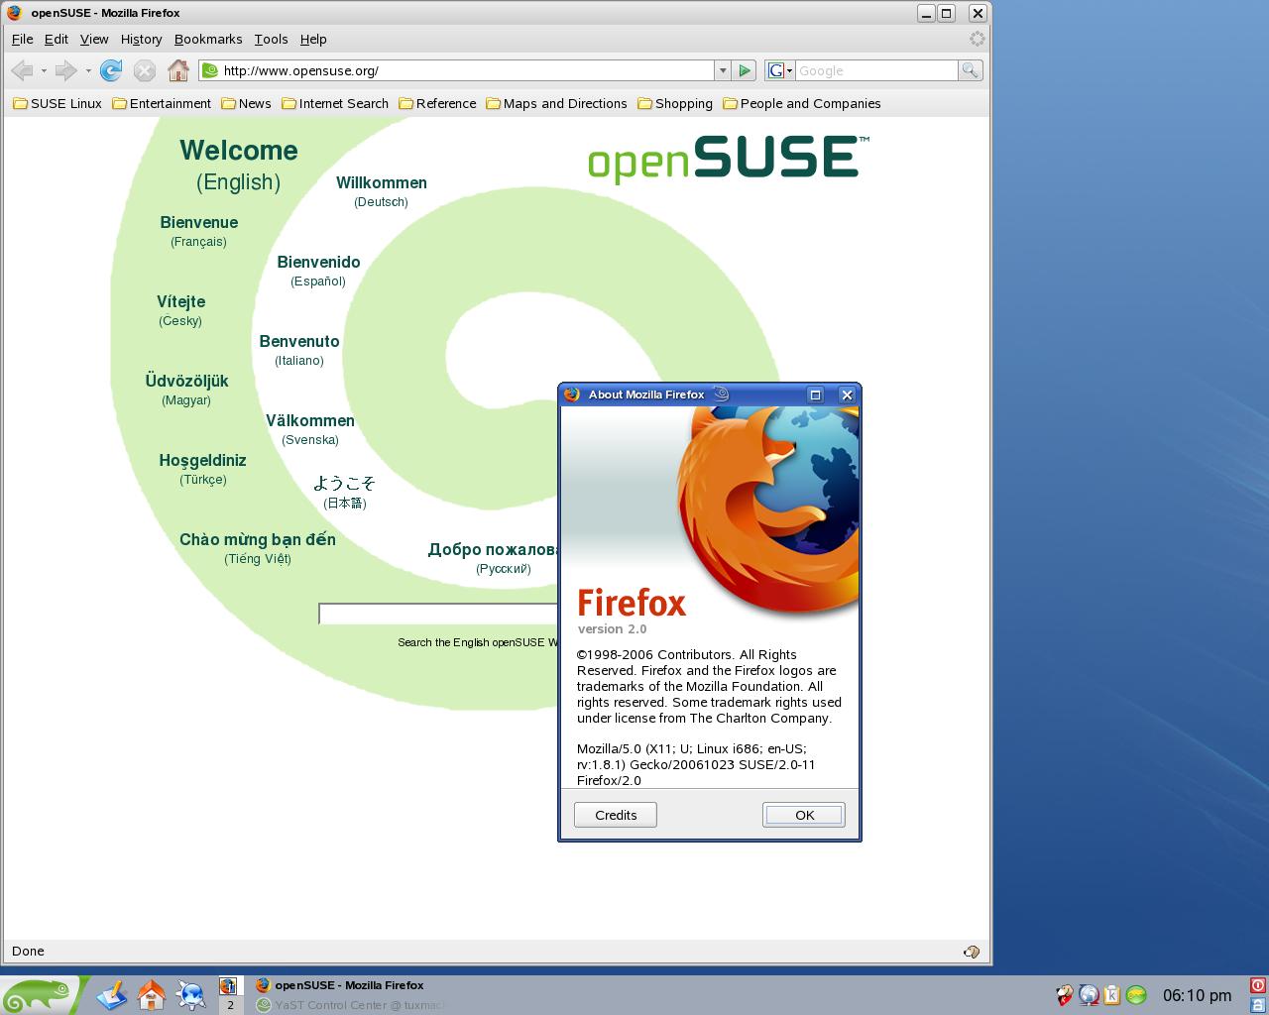
Task: Open the Internet Search bookmarks folder
Action: (335, 103)
